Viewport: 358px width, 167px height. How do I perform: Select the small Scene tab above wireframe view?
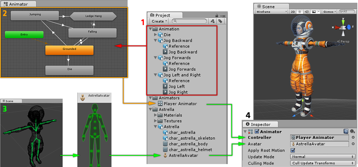[11, 101]
